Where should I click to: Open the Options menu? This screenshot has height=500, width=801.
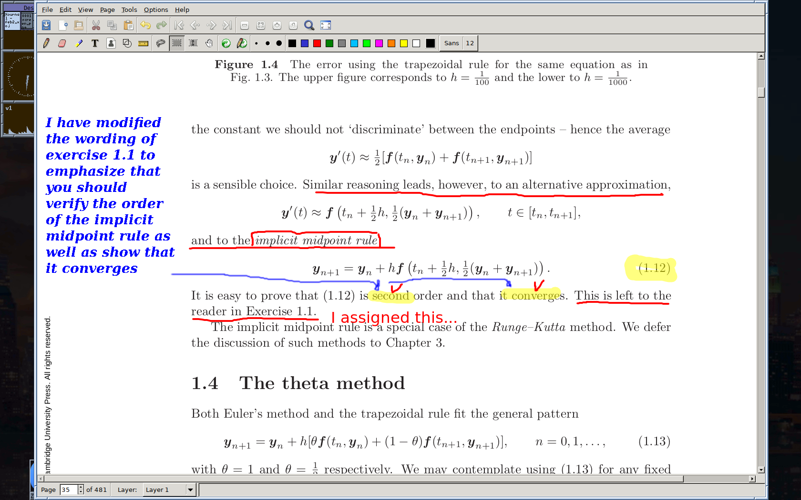156,10
